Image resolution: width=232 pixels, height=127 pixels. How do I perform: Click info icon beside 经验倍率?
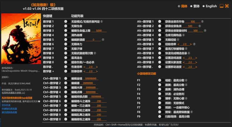tap(194, 44)
